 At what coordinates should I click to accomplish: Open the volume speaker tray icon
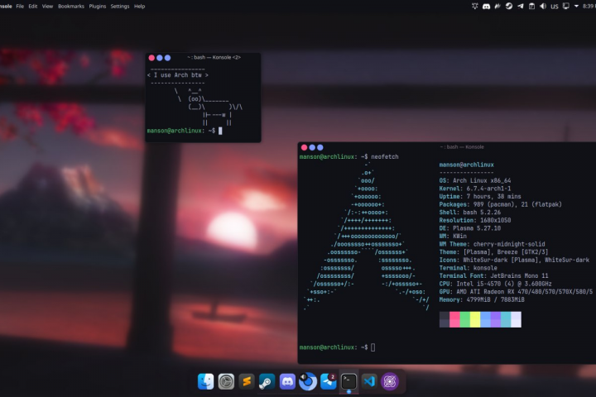(x=543, y=6)
